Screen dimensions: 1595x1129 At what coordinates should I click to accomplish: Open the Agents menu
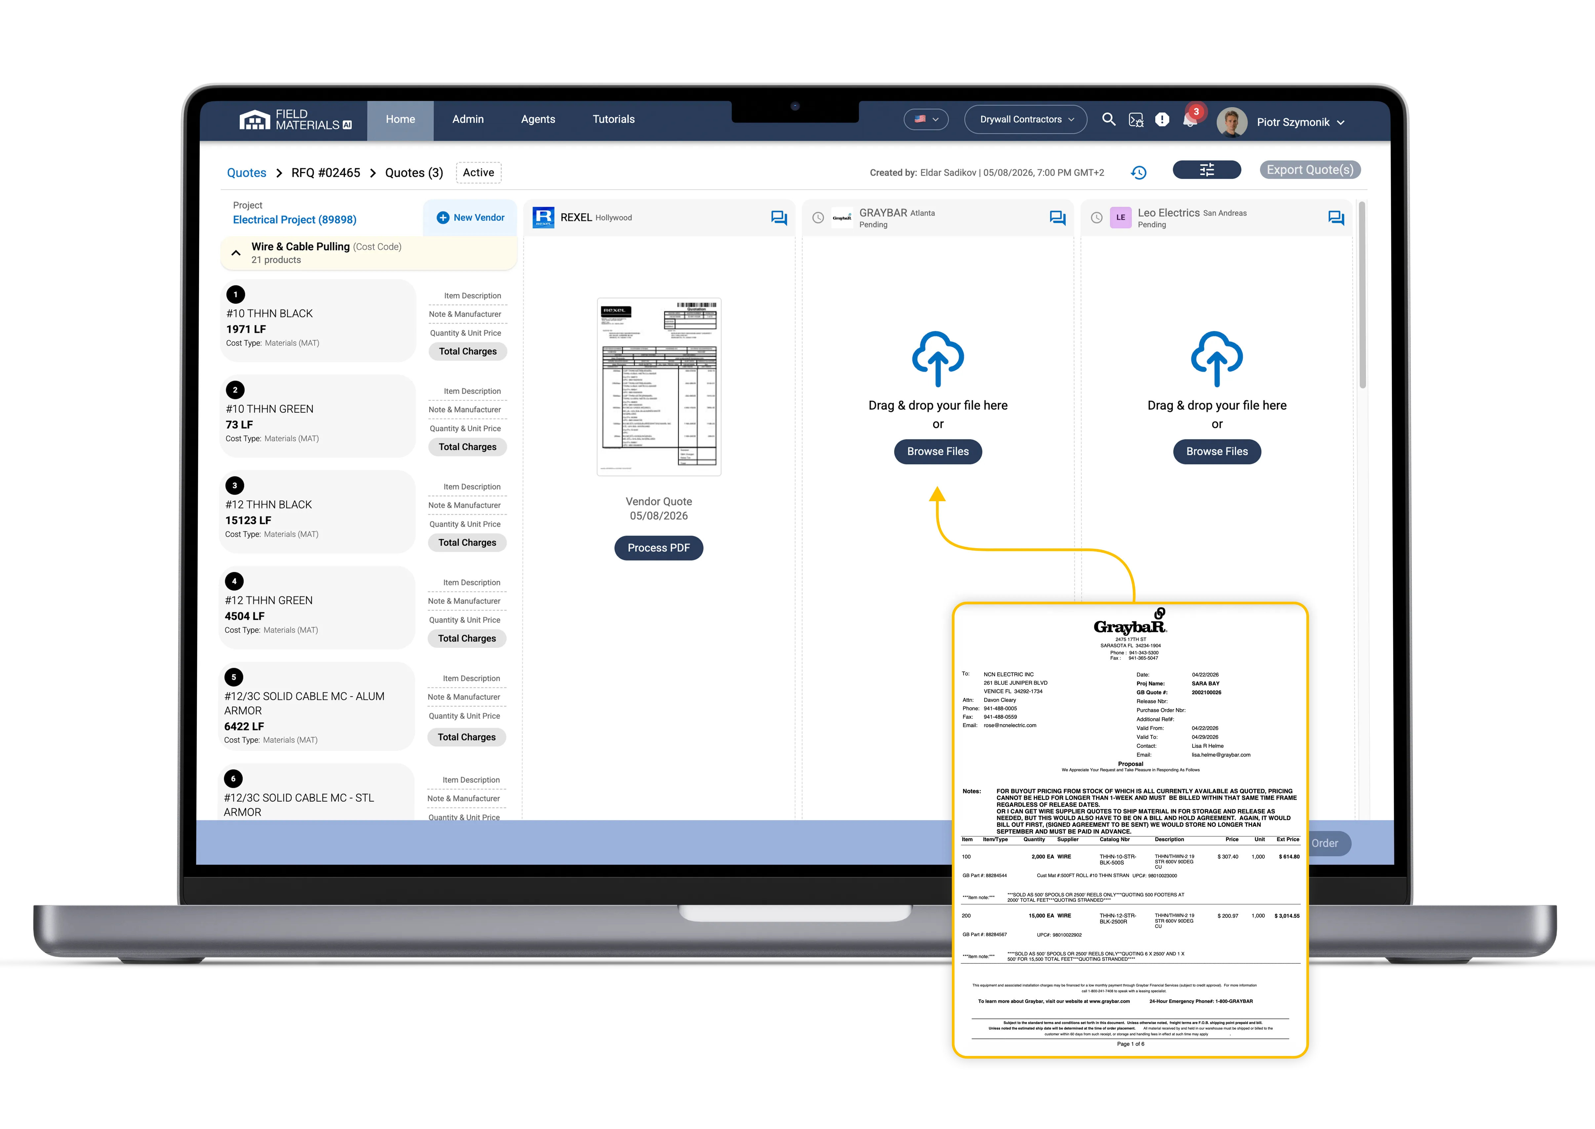538,120
